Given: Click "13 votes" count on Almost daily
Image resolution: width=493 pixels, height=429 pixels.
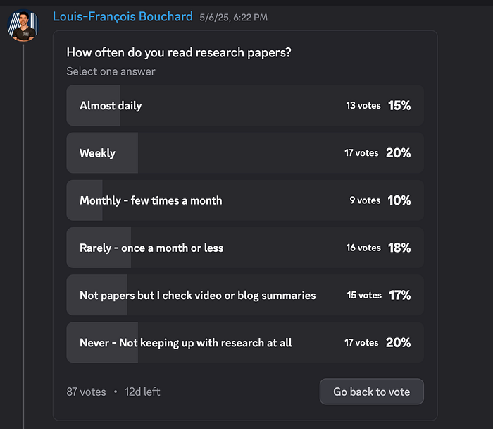Looking at the screenshot, I should (x=363, y=106).
